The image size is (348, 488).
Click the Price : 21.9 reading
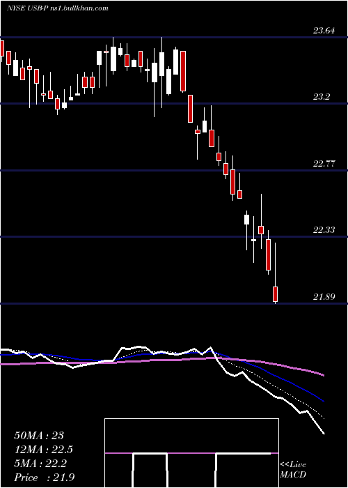click(x=44, y=478)
